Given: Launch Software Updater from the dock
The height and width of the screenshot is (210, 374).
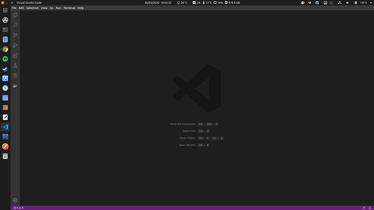Looking at the screenshot, I should pyautogui.click(x=5, y=20).
